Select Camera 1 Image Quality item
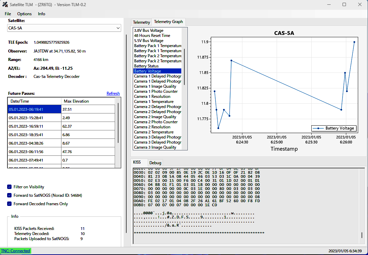Image resolution: width=368 pixels, height=255 pixels. point(158,86)
